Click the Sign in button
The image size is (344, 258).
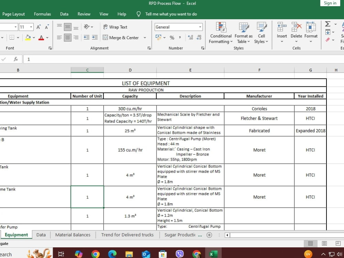pos(330,3)
